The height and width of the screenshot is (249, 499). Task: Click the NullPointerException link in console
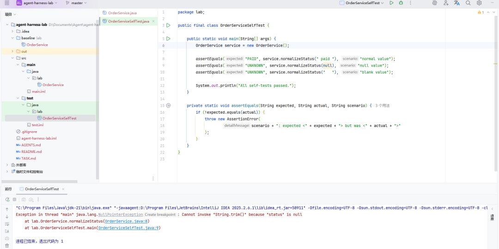pos(121,215)
